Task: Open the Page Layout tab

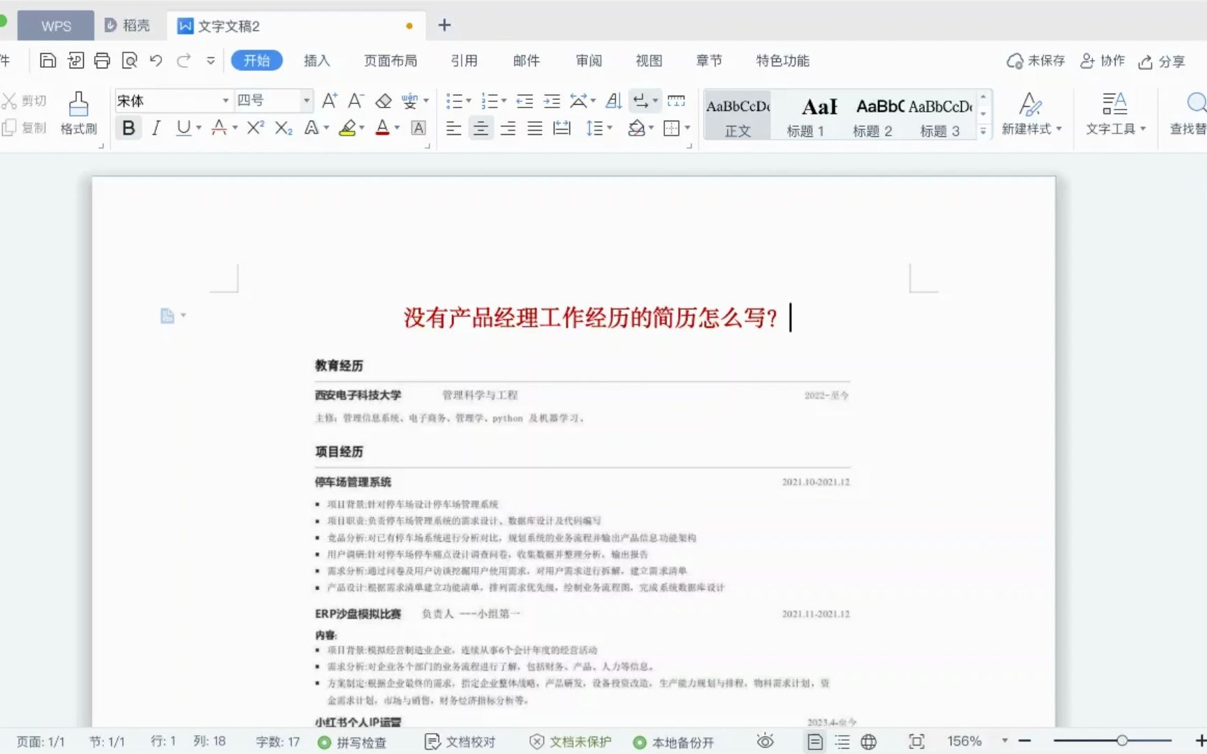Action: click(390, 61)
